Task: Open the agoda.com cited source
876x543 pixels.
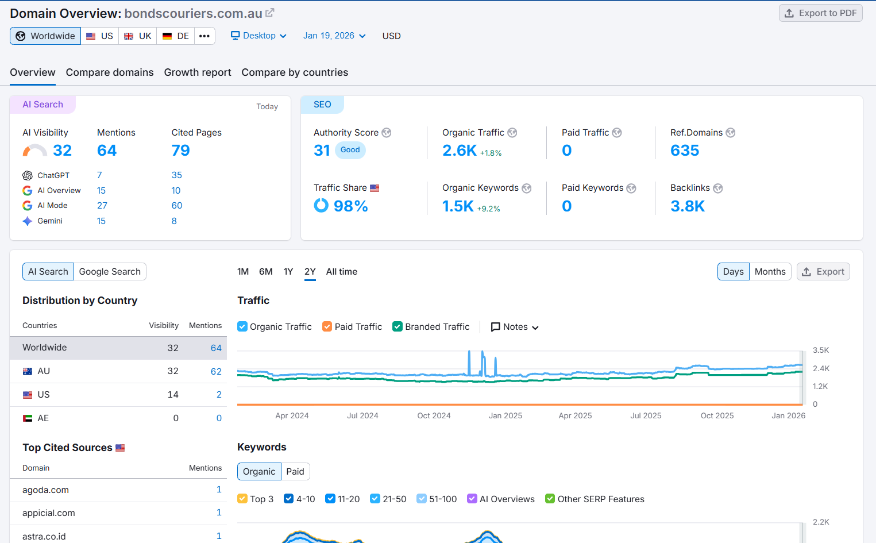Action: pyautogui.click(x=45, y=490)
